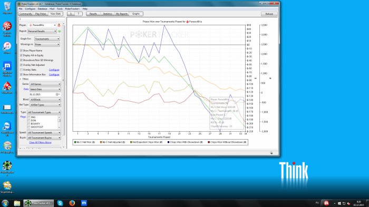Viewport: 369px width, 207px height.
Task: Toggle Show Player Name checkbox
Action: [x=22, y=51]
